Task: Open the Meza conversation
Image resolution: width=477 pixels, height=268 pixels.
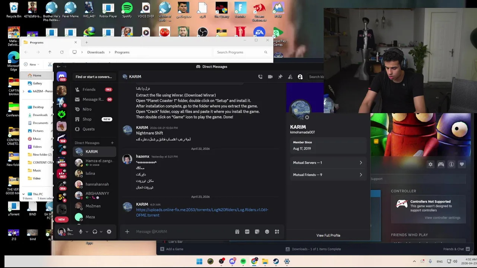Action: (x=94, y=217)
